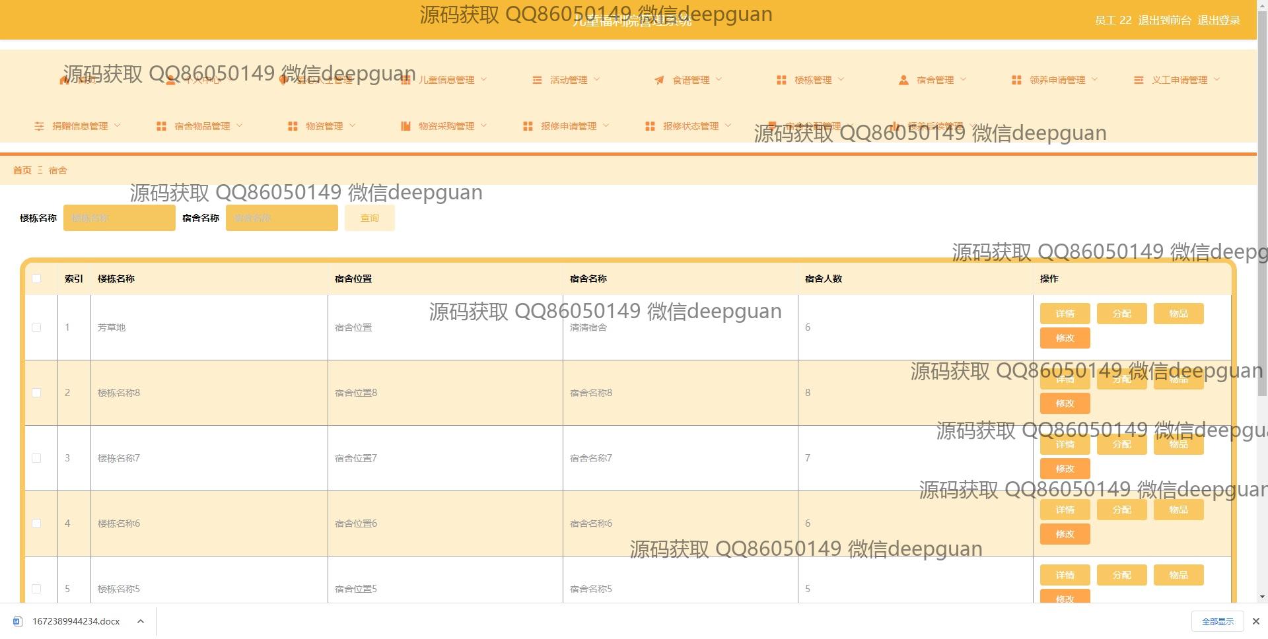Click the 物资采购管理 book icon
This screenshot has width=1268, height=639.
coord(405,126)
